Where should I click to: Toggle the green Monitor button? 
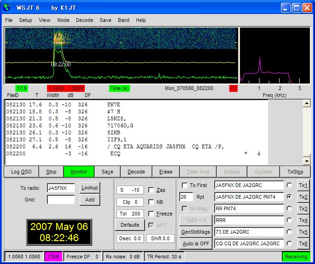pos(79,172)
